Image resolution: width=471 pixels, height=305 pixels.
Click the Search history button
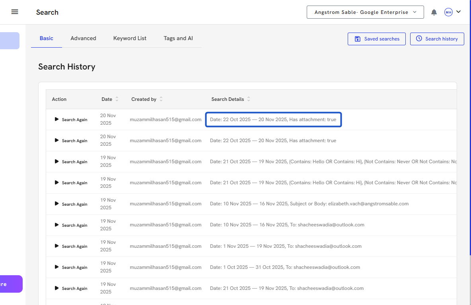point(437,39)
